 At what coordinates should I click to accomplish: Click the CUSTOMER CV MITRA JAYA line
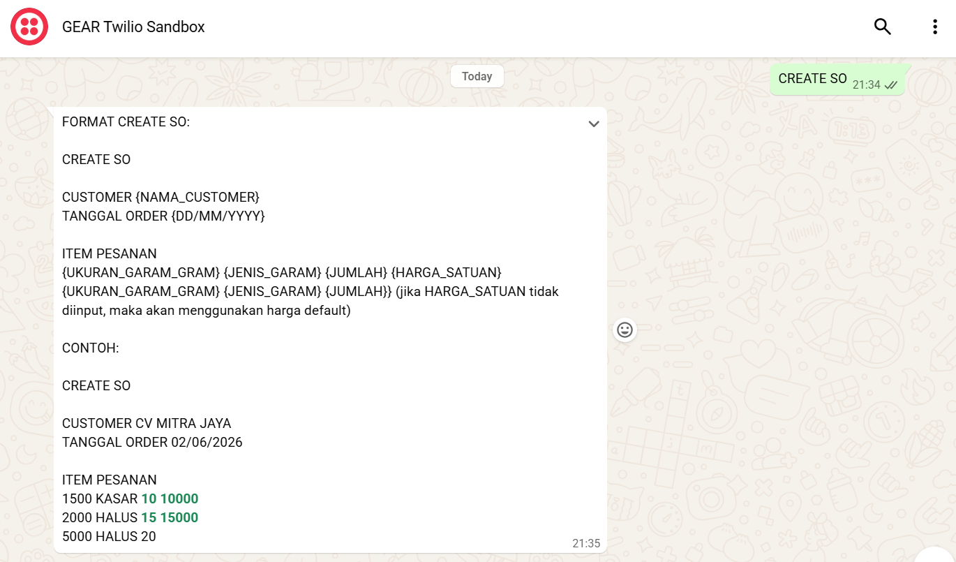[147, 423]
